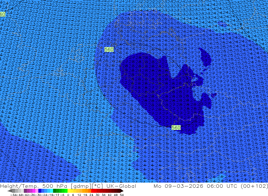Click the '(00+102)' forecast offset text
Viewport: 268px width, 196px height.
(x=254, y=186)
